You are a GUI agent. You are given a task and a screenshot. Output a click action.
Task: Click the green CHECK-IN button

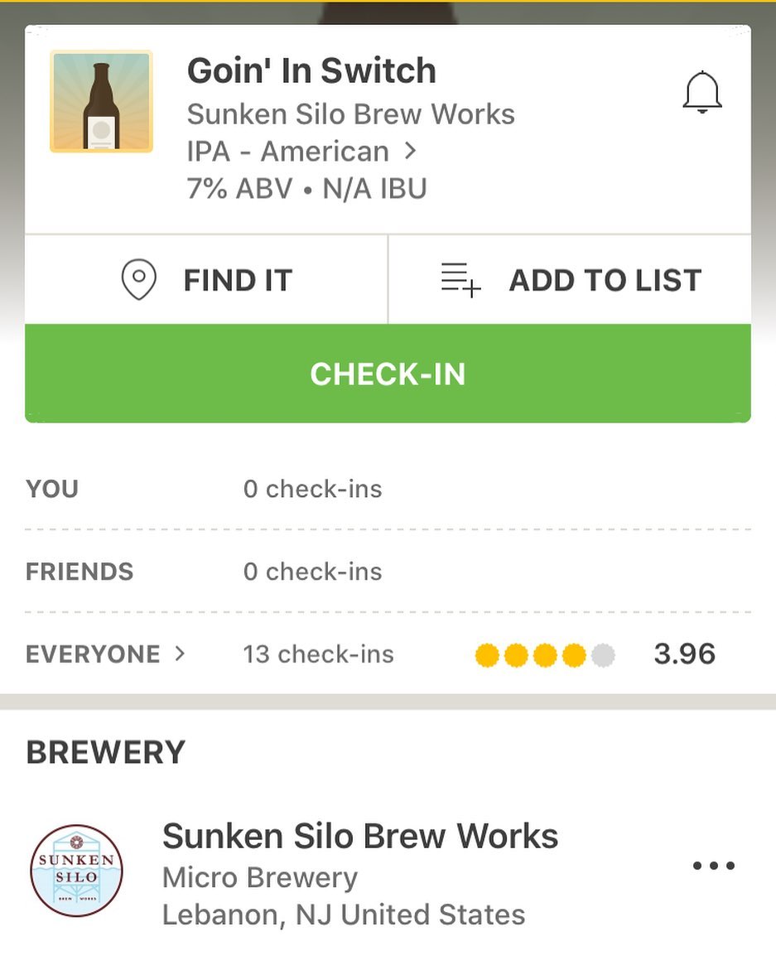(388, 374)
